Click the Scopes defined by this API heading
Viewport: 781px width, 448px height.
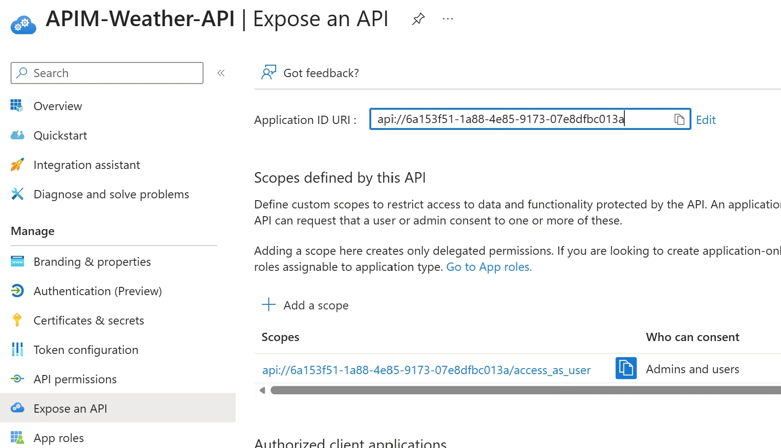340,178
